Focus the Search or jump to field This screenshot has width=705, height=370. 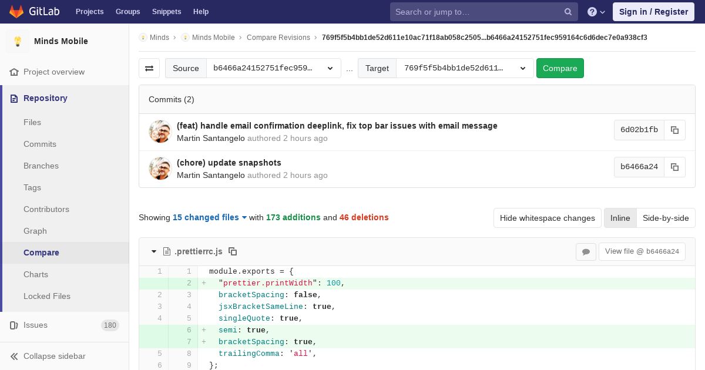(x=484, y=12)
